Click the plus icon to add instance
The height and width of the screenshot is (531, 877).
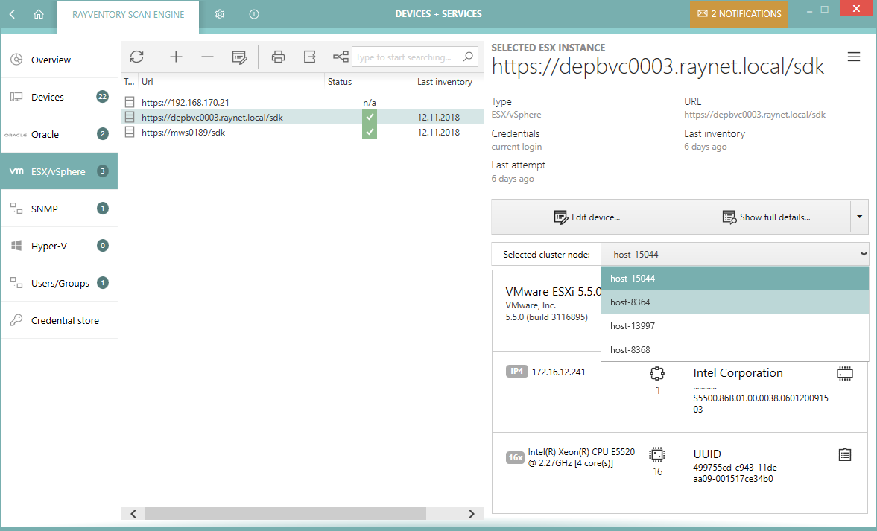click(176, 57)
